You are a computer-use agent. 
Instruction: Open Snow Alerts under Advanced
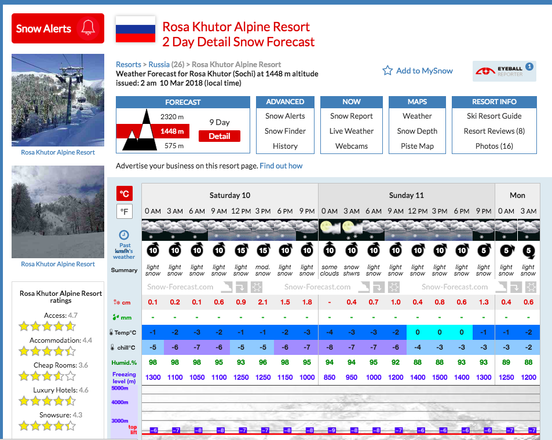point(285,116)
